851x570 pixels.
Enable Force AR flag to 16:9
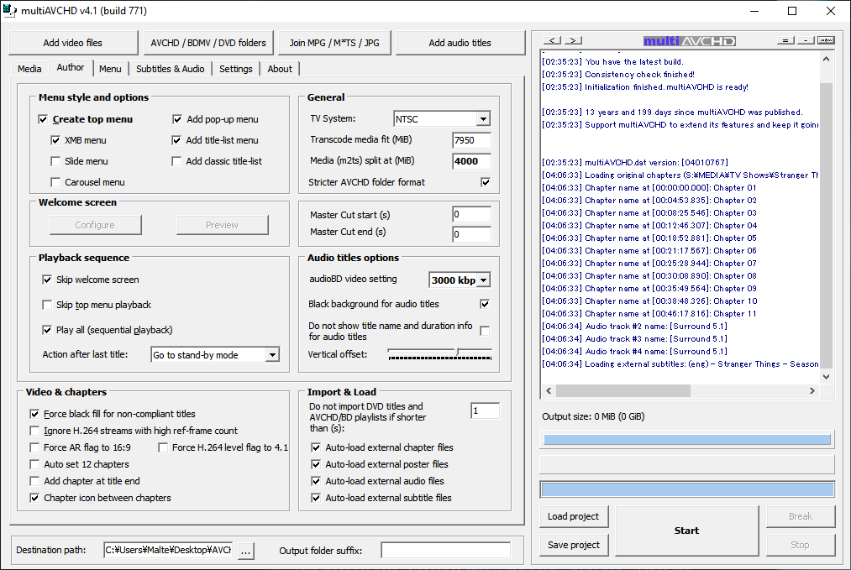34,448
